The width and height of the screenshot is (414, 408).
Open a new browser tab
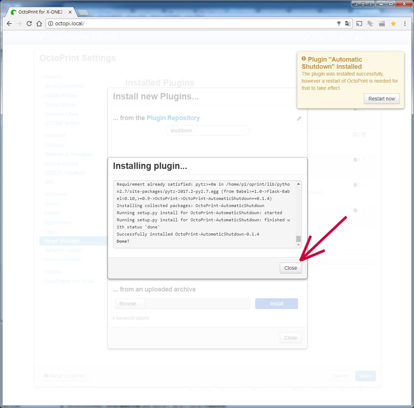click(83, 12)
